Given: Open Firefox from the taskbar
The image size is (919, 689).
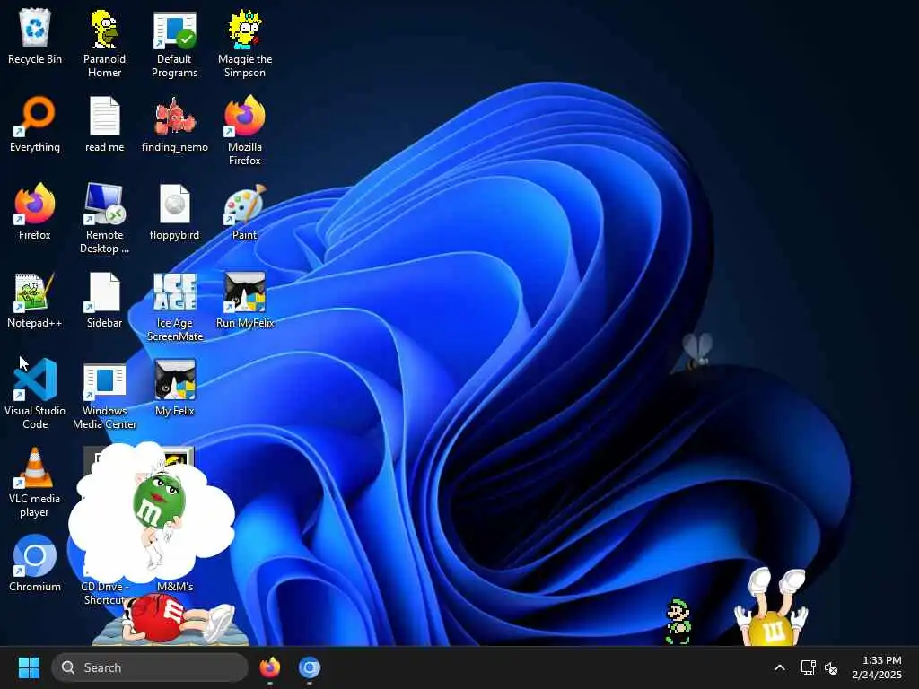Looking at the screenshot, I should 269,667.
